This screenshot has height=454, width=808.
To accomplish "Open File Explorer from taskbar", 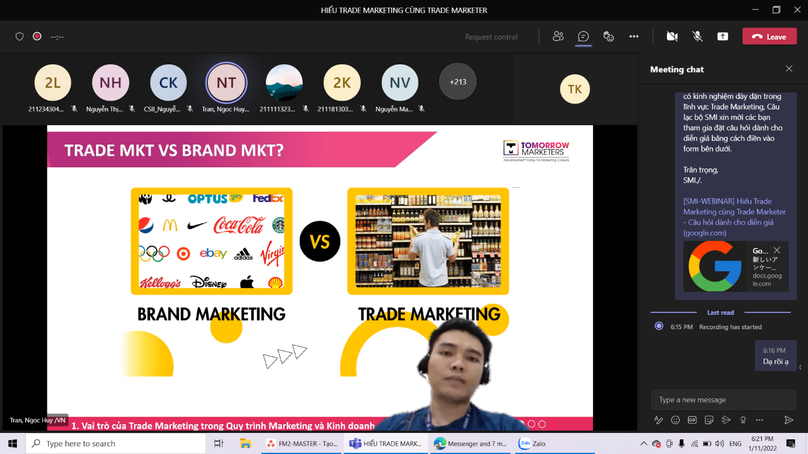I will tap(245, 443).
